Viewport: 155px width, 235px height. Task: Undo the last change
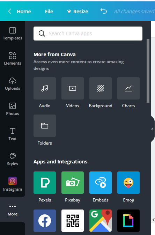coord(104,11)
